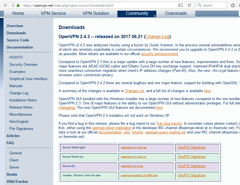Screen dimensions: 240x185
Task: Open Source Code in the sidebar
Action: tap(18, 40)
